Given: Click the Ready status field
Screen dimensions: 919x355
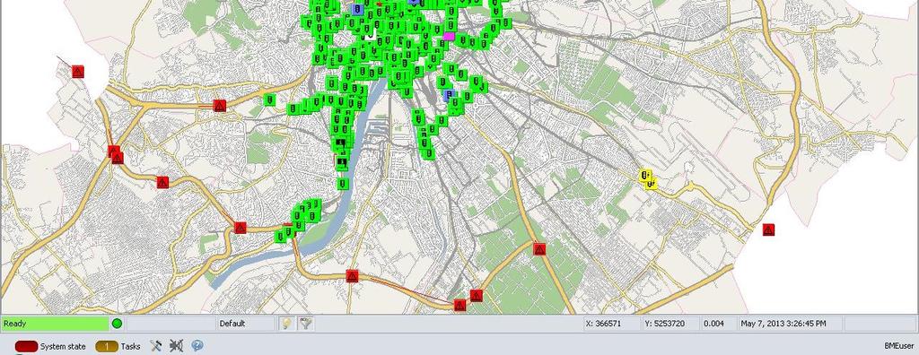Looking at the screenshot, I should [x=55, y=324].
